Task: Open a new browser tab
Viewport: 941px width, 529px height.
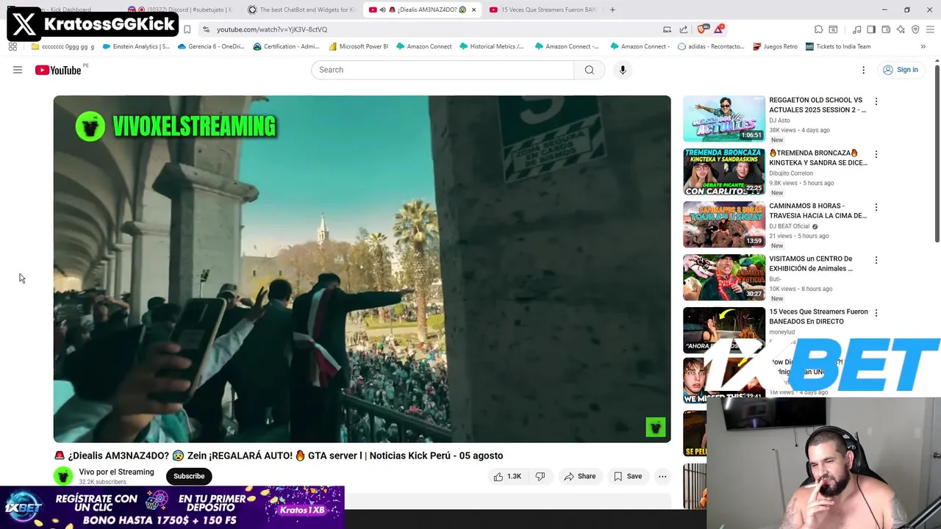Action: click(612, 10)
